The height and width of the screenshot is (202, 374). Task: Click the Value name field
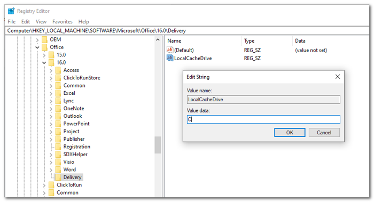[x=263, y=100]
